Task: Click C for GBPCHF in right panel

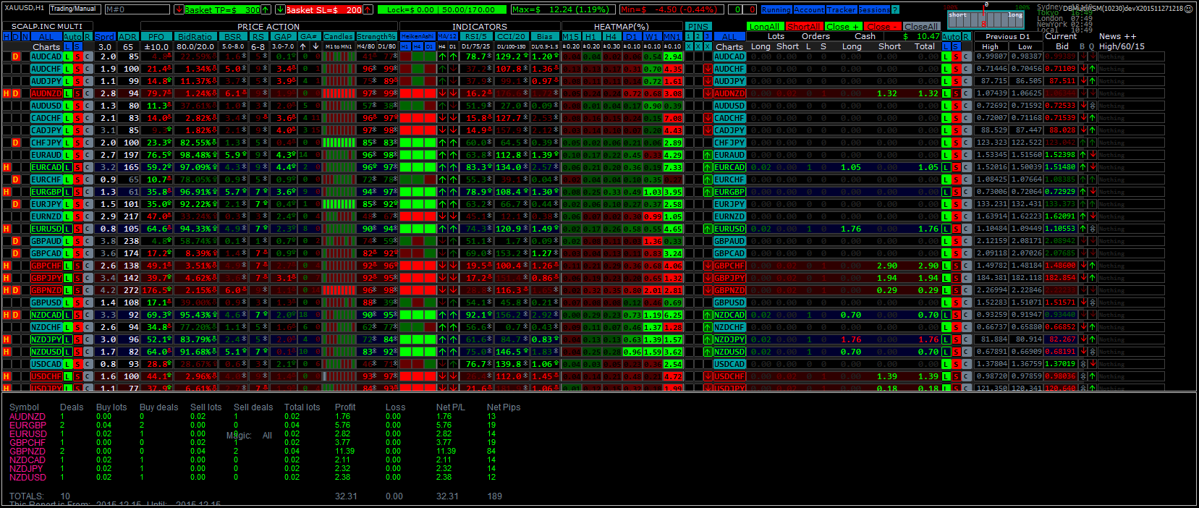Action: pos(967,266)
